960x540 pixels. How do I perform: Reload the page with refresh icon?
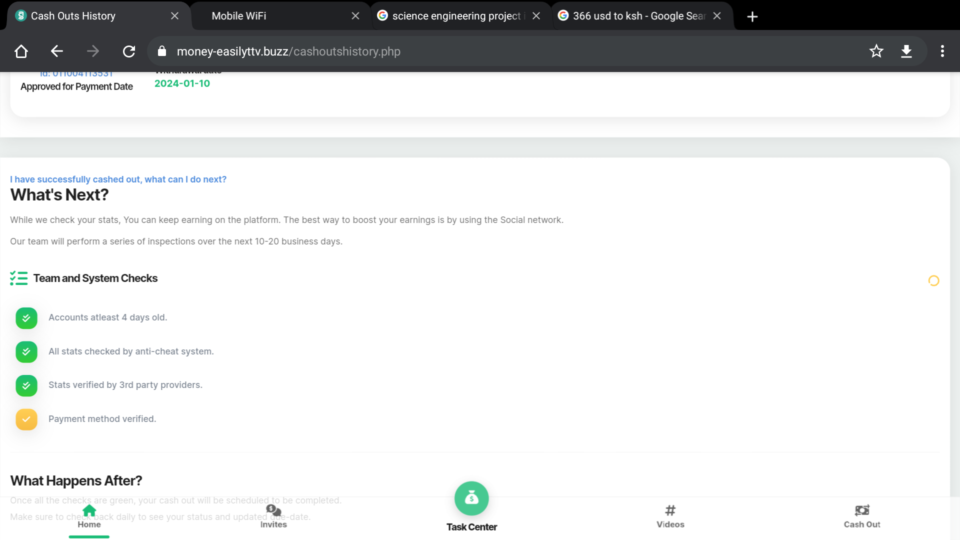click(129, 51)
